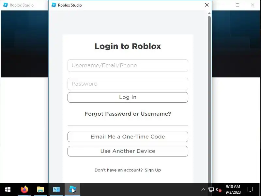
Task: Click the login dialog vertical scrollbar thumb
Action: tap(209, 99)
